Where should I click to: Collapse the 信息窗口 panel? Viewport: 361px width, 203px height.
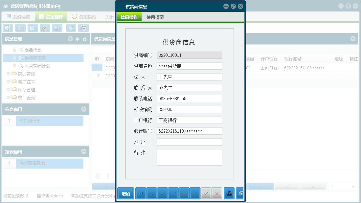click(x=83, y=109)
